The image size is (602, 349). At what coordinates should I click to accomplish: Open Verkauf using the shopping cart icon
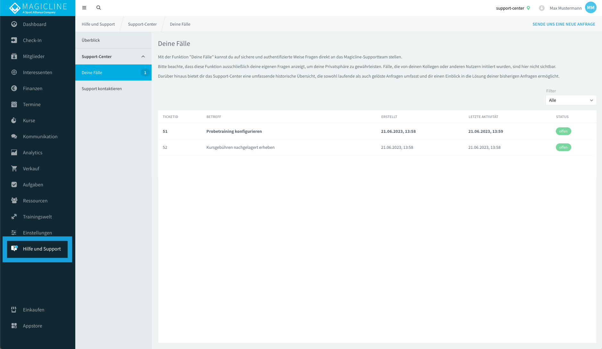click(x=14, y=168)
